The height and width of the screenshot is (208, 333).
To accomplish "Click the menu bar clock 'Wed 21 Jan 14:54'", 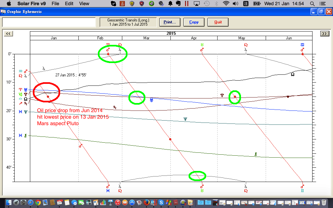I will 284,3.
